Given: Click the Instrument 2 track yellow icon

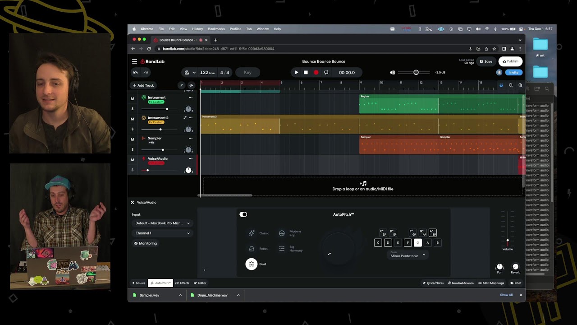Looking at the screenshot, I should pos(144,118).
